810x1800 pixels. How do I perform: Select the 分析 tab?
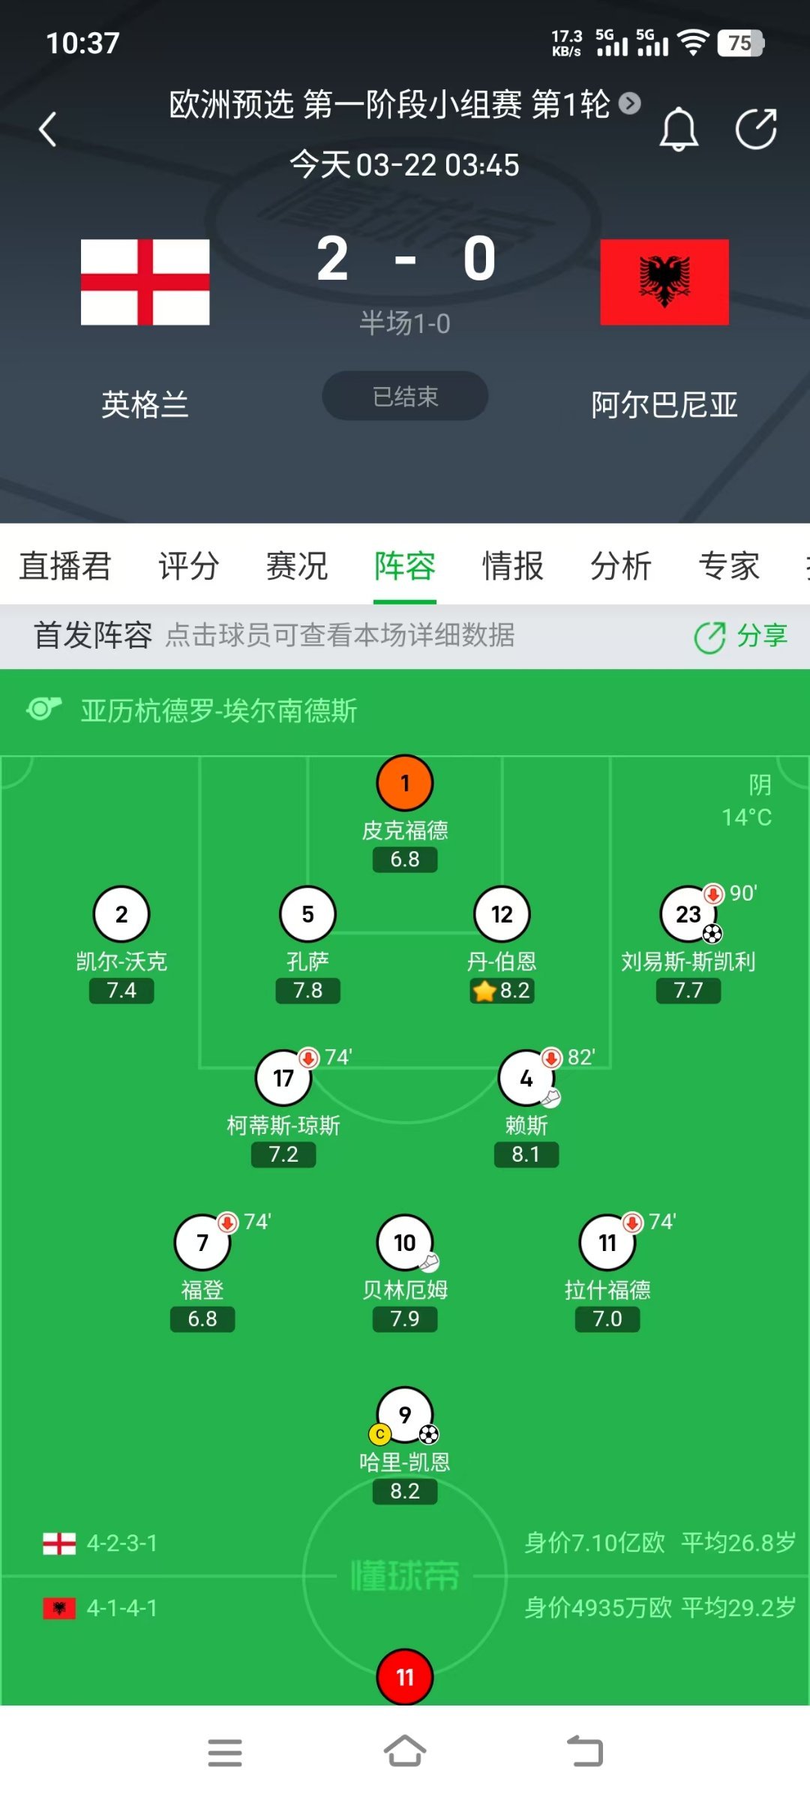621,565
